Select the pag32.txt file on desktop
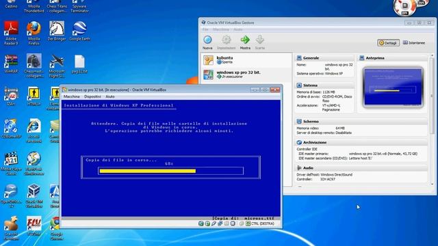 tap(79, 64)
